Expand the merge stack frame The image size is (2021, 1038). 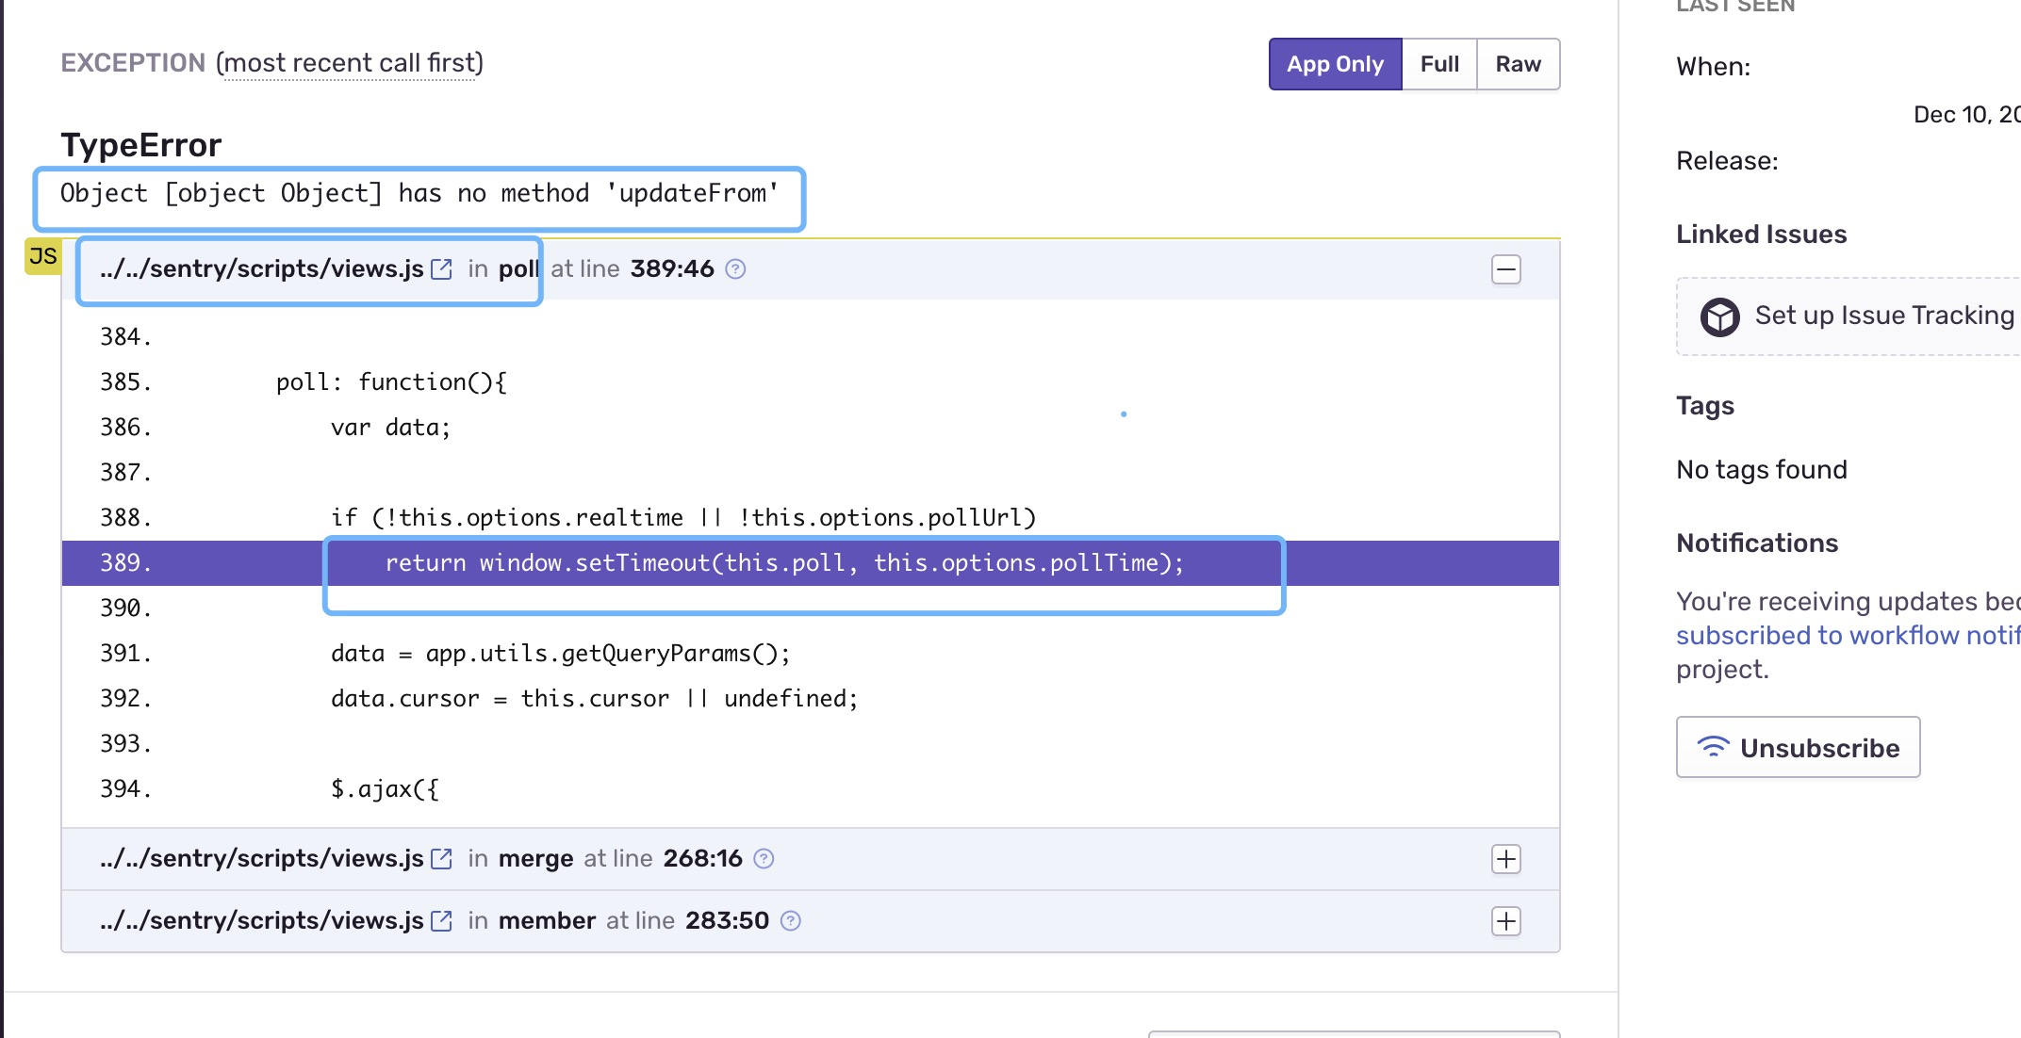click(x=1506, y=859)
